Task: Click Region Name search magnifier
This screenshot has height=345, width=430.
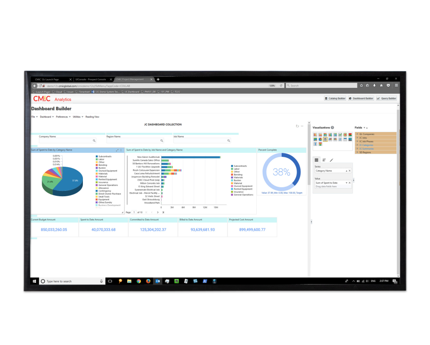Action: 162,141
